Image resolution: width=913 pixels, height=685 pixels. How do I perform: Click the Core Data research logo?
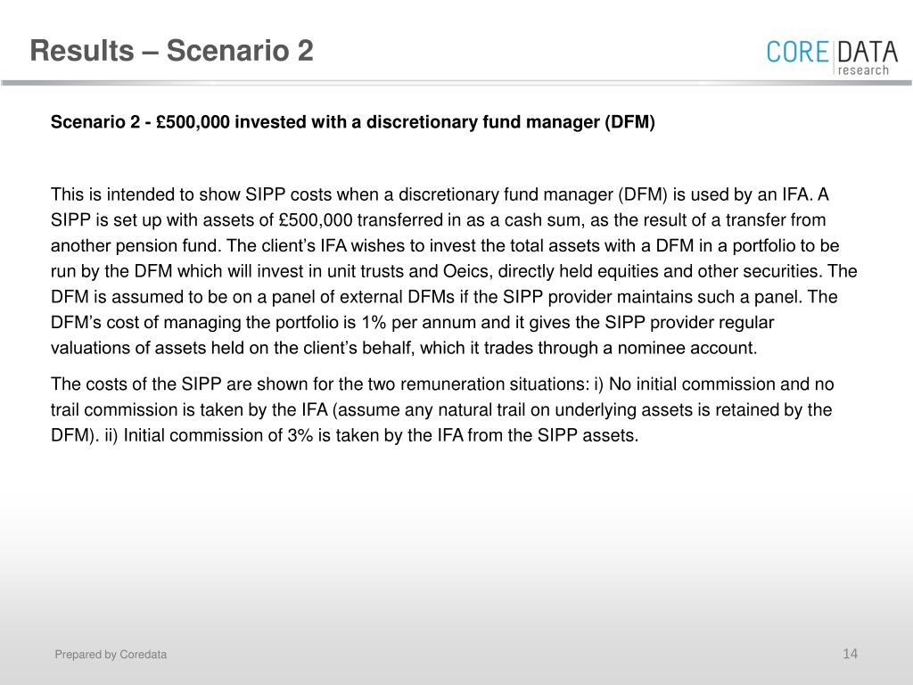click(832, 58)
